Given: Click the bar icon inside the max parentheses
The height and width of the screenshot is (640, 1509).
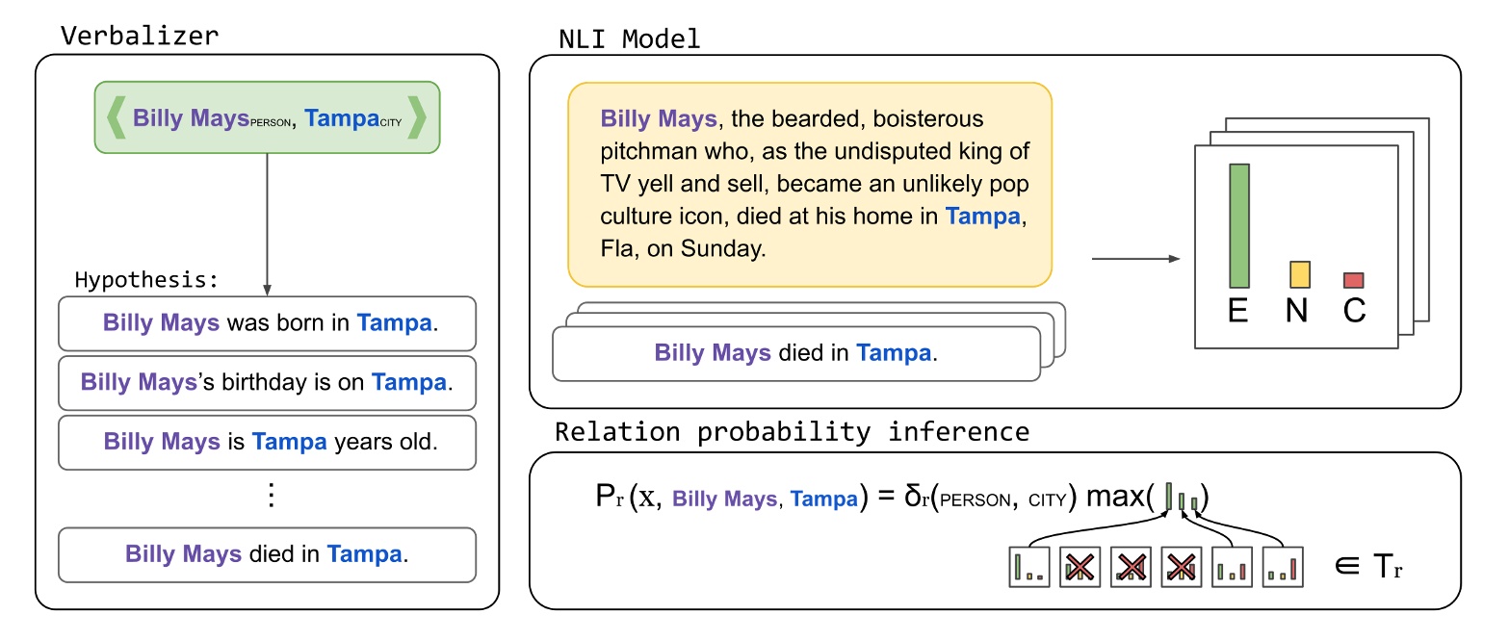Looking at the screenshot, I should 1182,499.
